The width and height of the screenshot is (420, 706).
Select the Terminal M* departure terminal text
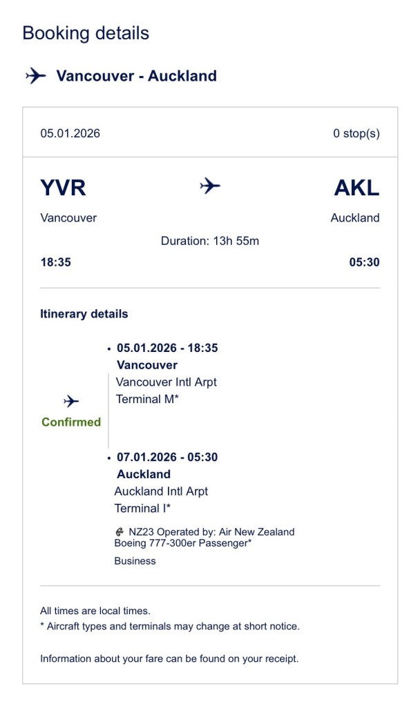tap(147, 399)
